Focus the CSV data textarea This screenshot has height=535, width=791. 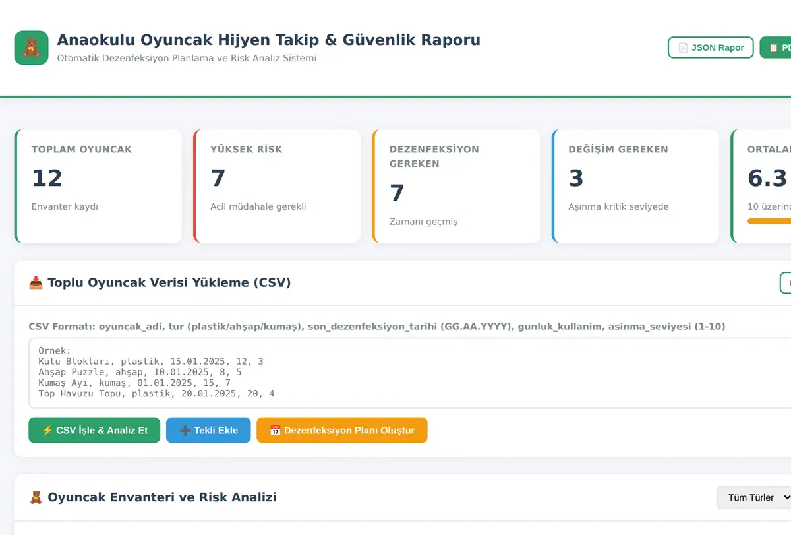click(x=410, y=373)
